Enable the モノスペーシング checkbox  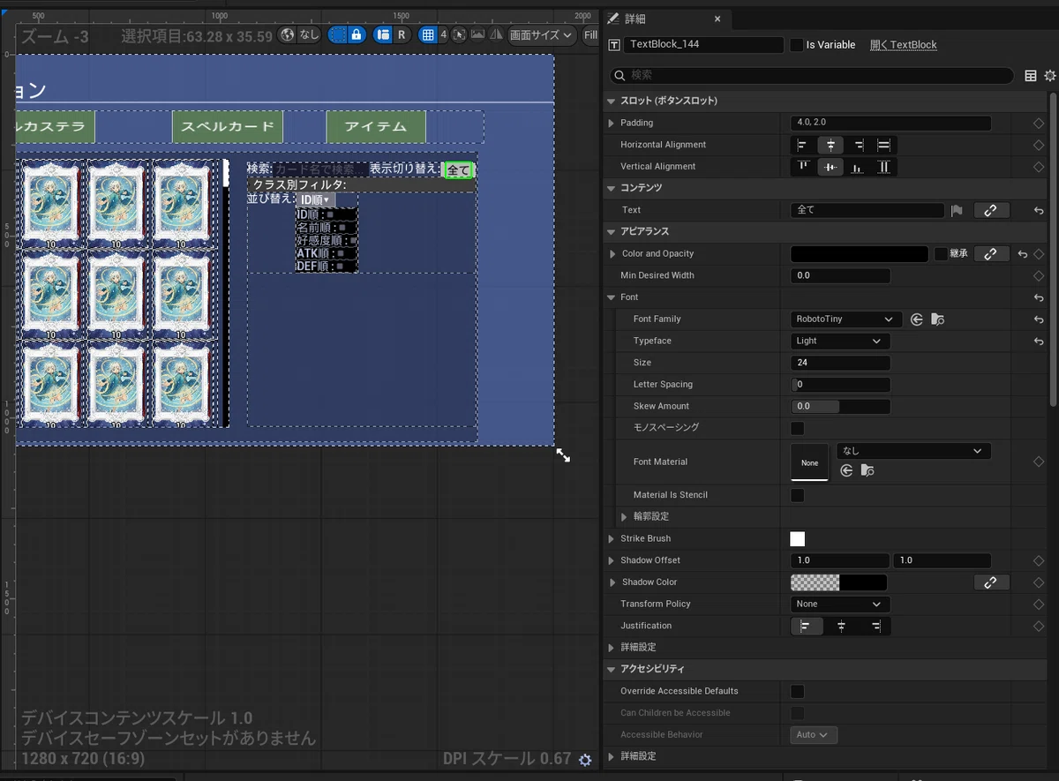797,428
